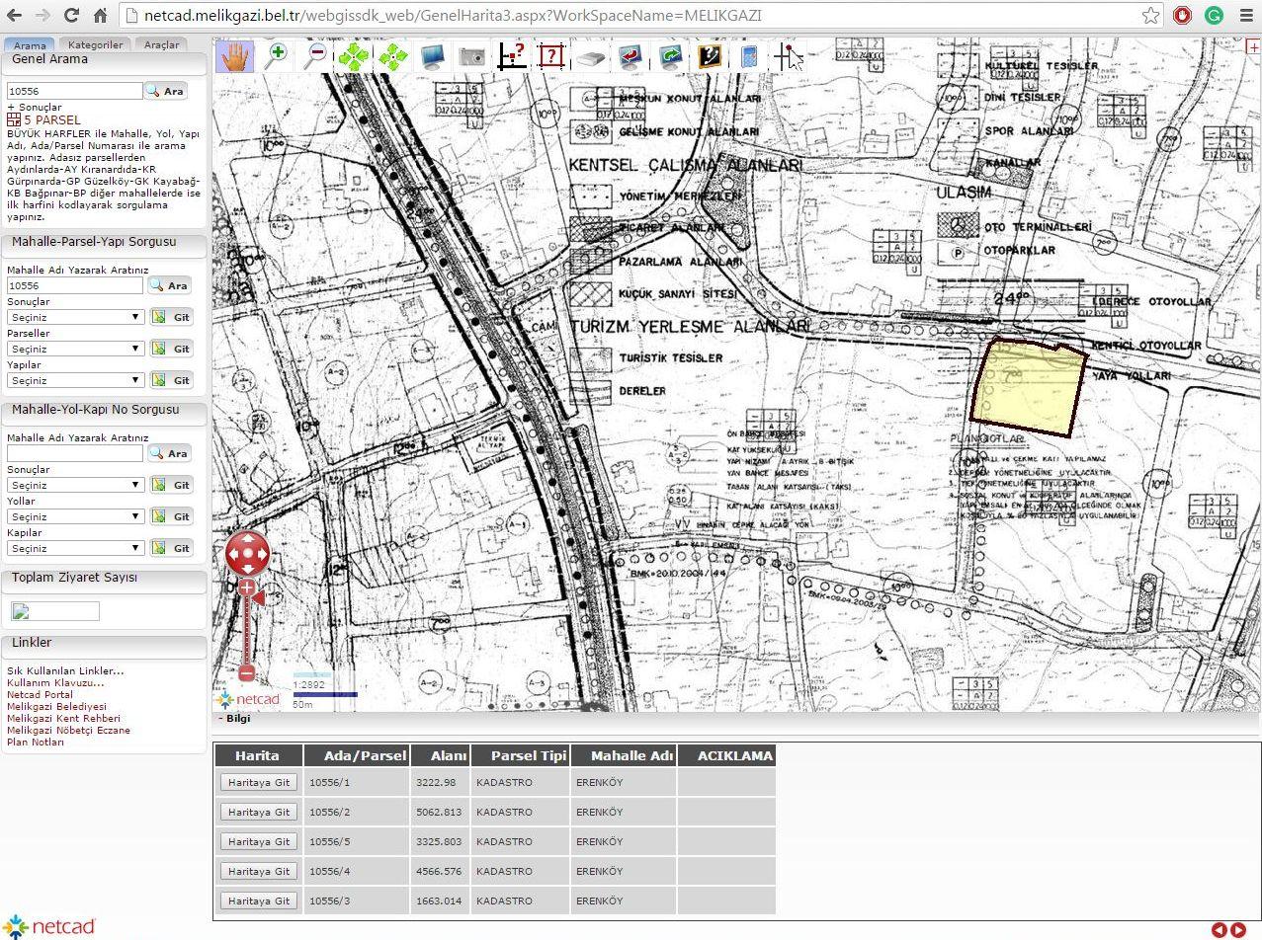Click the eraser clear tool

click(x=591, y=57)
